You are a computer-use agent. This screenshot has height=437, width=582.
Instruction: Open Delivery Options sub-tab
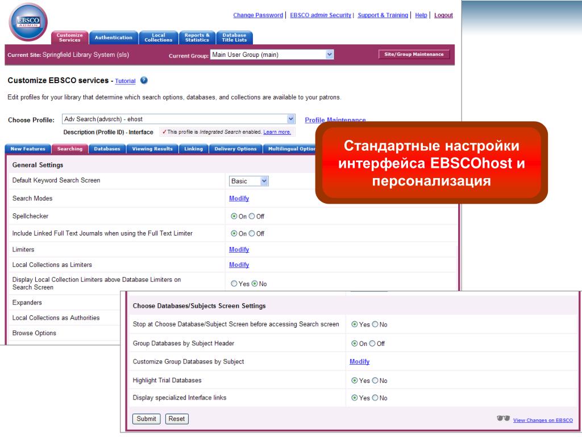pos(235,149)
